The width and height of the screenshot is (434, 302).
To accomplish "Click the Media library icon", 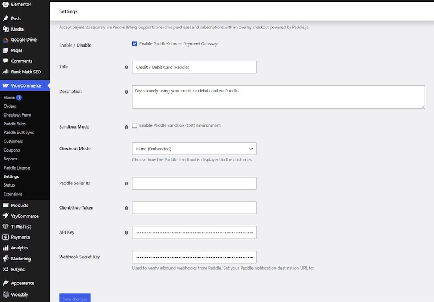I will coord(5,29).
